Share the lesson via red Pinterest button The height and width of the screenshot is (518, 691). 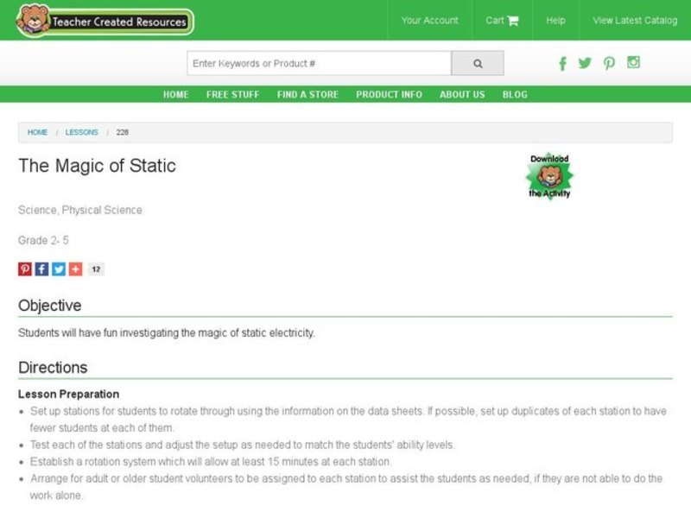click(24, 268)
